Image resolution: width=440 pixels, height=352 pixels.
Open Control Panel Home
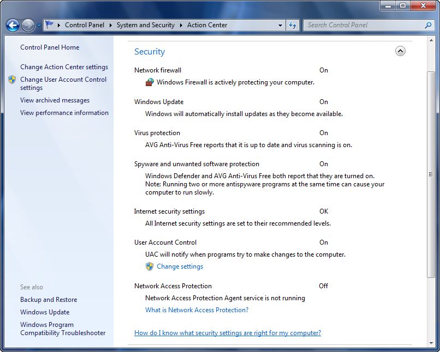[x=50, y=47]
